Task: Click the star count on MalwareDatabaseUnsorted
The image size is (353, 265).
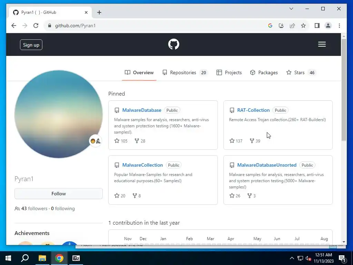Action: click(x=235, y=196)
